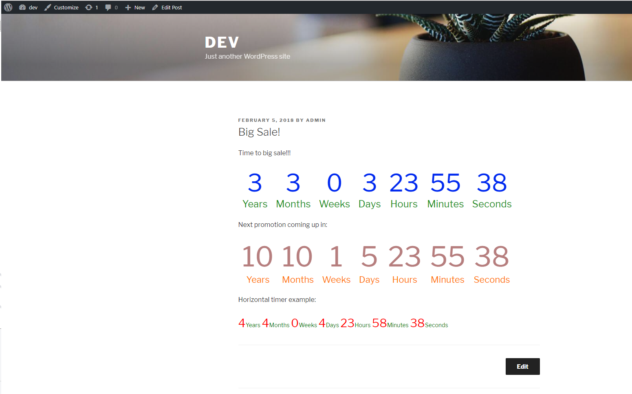Click Edit Post in the admin bar
This screenshot has width=632, height=394.
pyautogui.click(x=172, y=7)
